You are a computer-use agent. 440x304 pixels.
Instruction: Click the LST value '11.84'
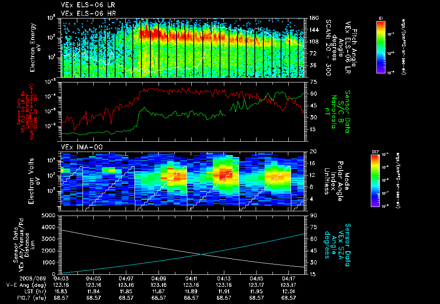pos(93,292)
